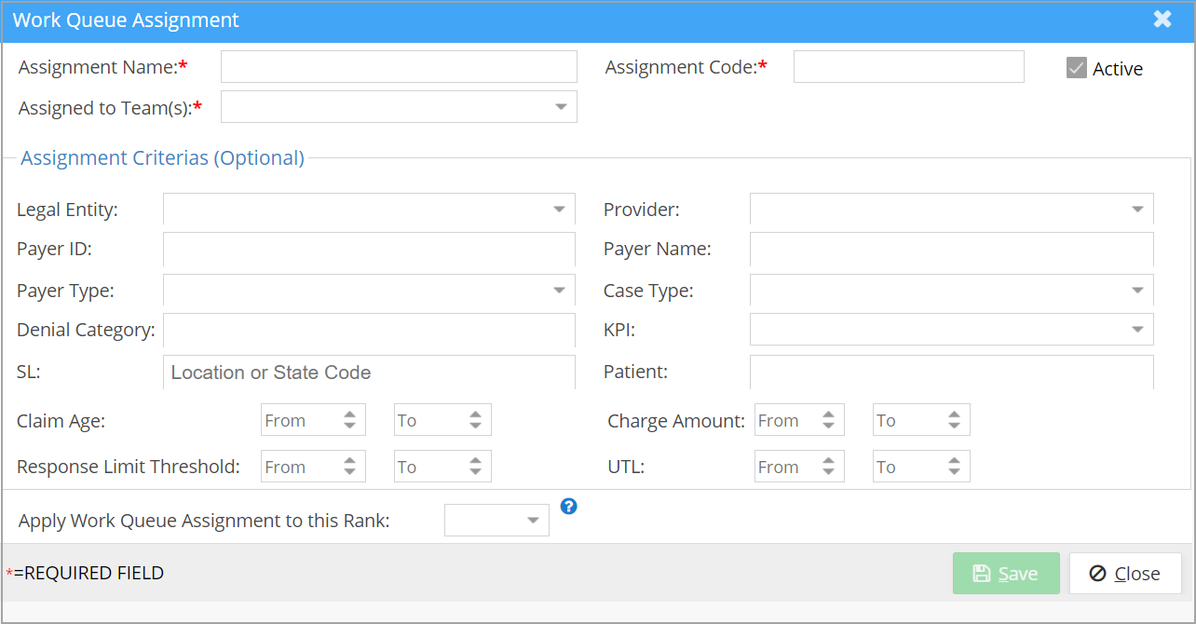Expand the Payer Type dropdown
The width and height of the screenshot is (1196, 624).
(x=559, y=291)
